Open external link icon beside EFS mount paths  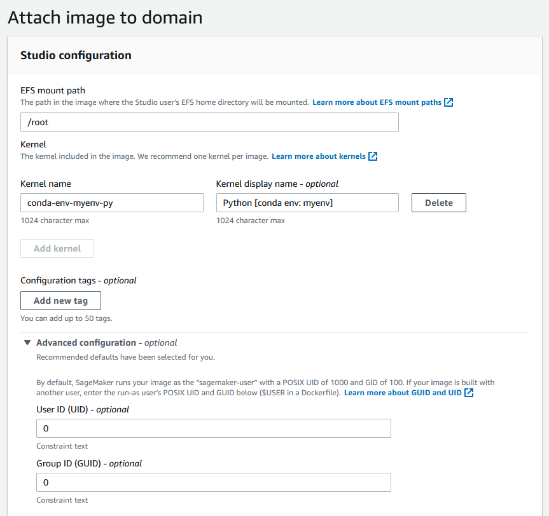click(x=448, y=102)
